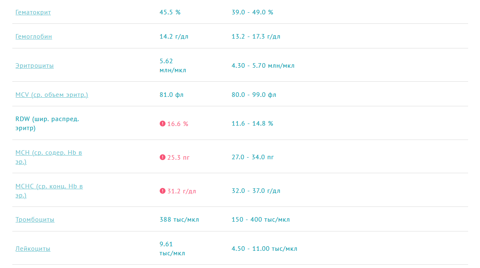Open the MCV (ср. объем эритр.) link
The width and height of the screenshot is (480, 268).
tap(52, 95)
